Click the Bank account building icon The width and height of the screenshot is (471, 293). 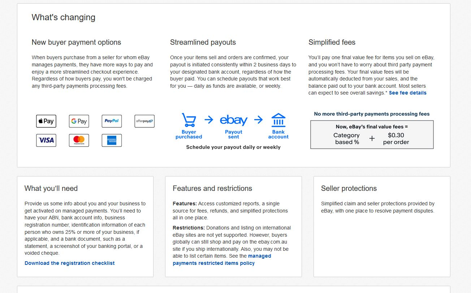(x=278, y=120)
